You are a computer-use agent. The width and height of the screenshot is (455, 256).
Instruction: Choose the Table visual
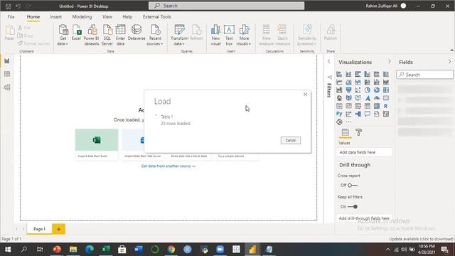point(368,106)
